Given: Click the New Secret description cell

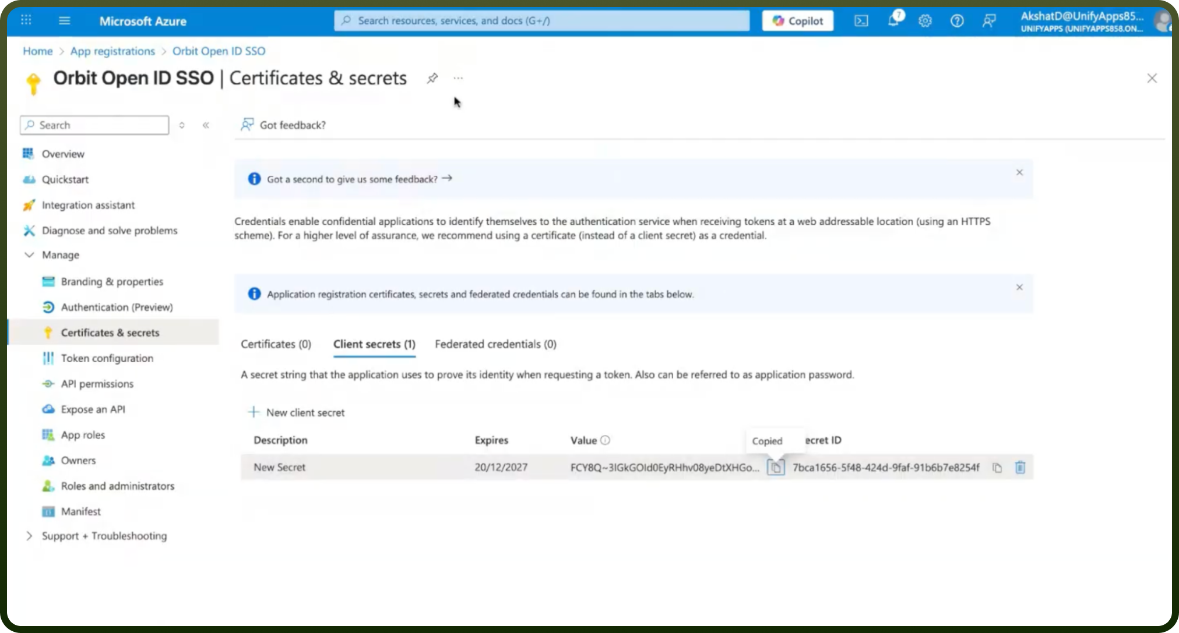Looking at the screenshot, I should [279, 467].
